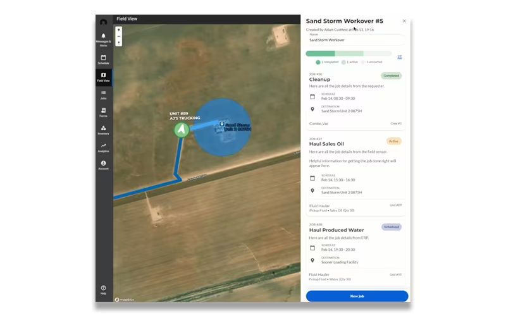Click Haul Produced Water calendar icon
The image size is (506, 316).
(312, 248)
